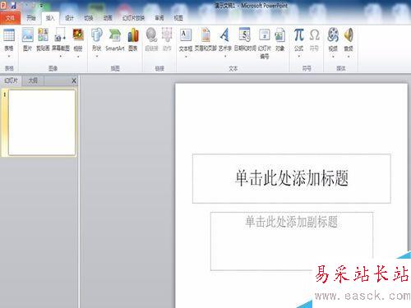Screen dimensions: 411x308
Task: Click the 公式 equation pi icon
Action: tap(299, 35)
